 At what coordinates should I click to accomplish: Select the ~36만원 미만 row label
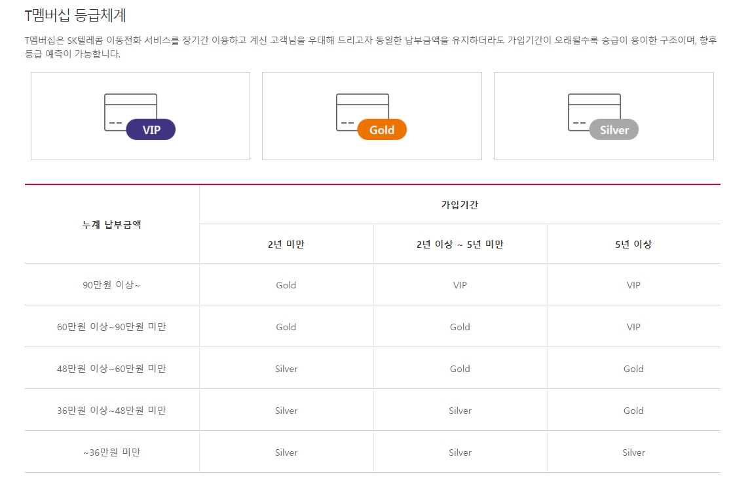coord(111,452)
